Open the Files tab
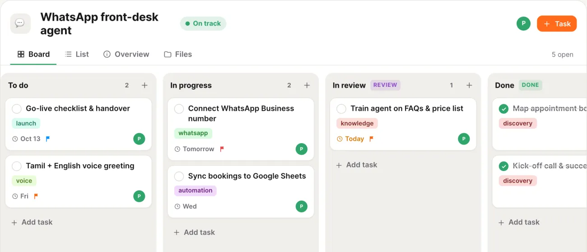The width and height of the screenshot is (587, 252). click(178, 54)
